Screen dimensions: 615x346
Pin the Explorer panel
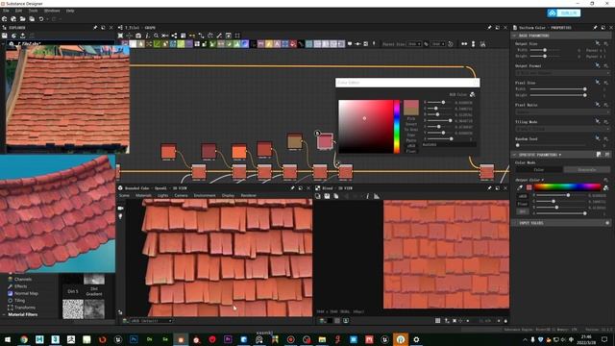point(95,28)
